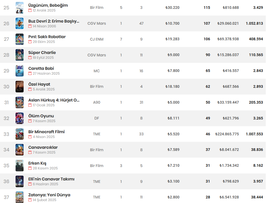Click calendar icon beside 17 Ocak 2025

(30, 105)
